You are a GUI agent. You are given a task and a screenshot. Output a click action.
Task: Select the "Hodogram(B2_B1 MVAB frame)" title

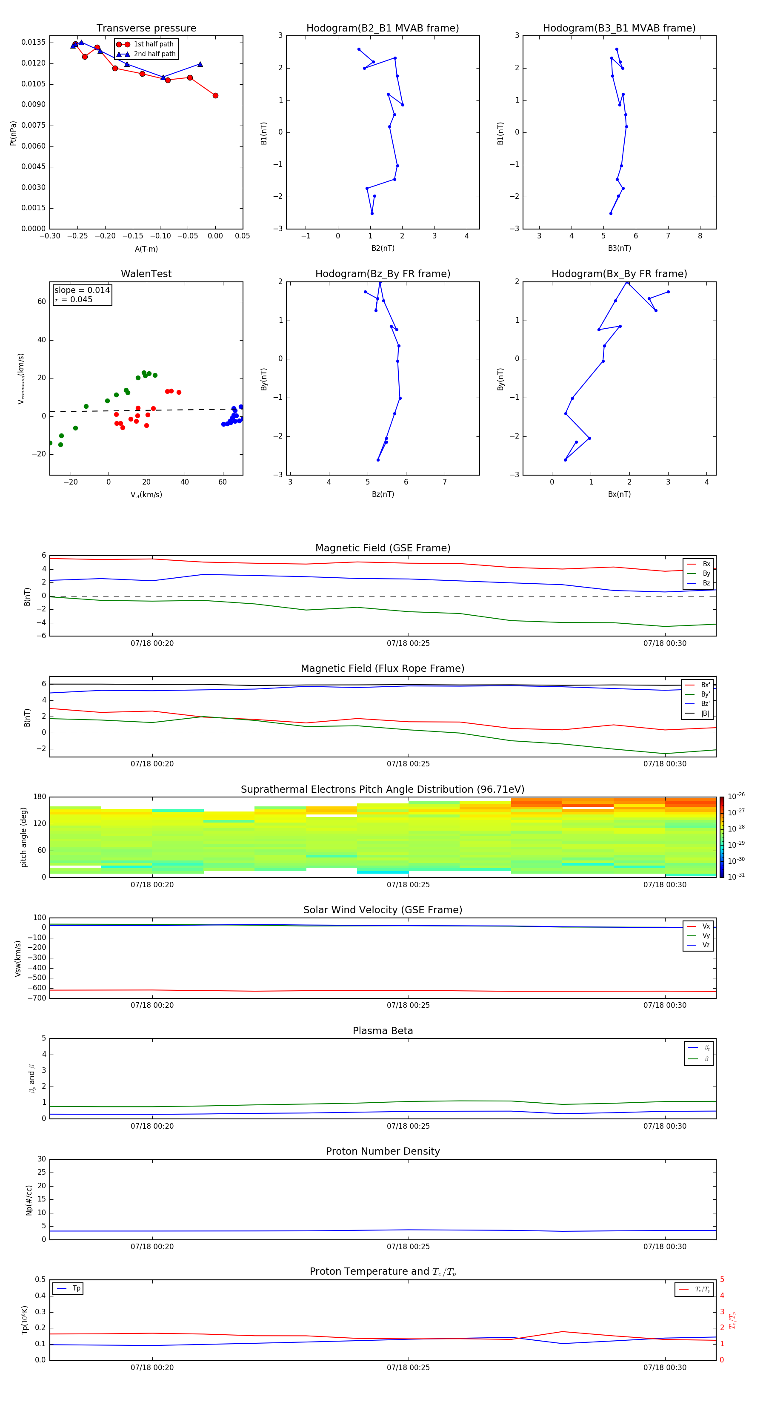point(383,29)
